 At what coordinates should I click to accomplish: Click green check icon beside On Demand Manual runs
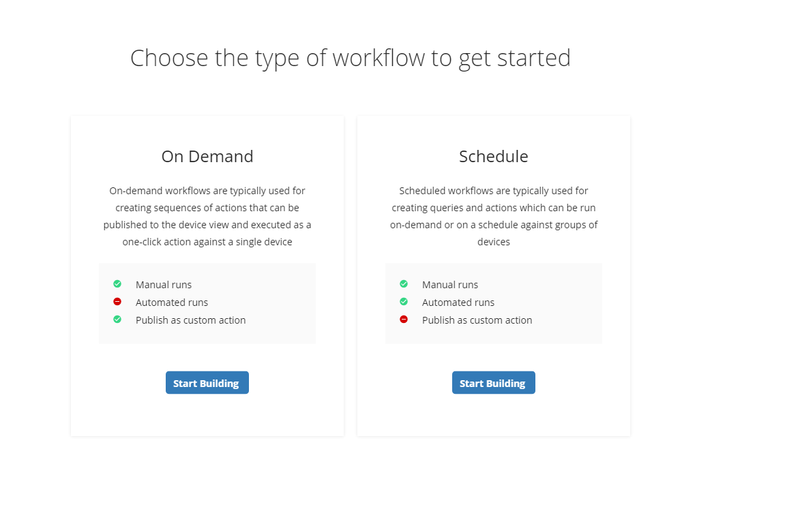[117, 284]
